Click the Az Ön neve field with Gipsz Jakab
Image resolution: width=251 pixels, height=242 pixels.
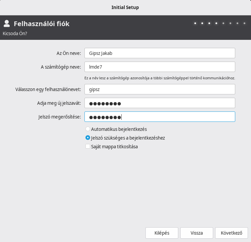click(x=160, y=53)
